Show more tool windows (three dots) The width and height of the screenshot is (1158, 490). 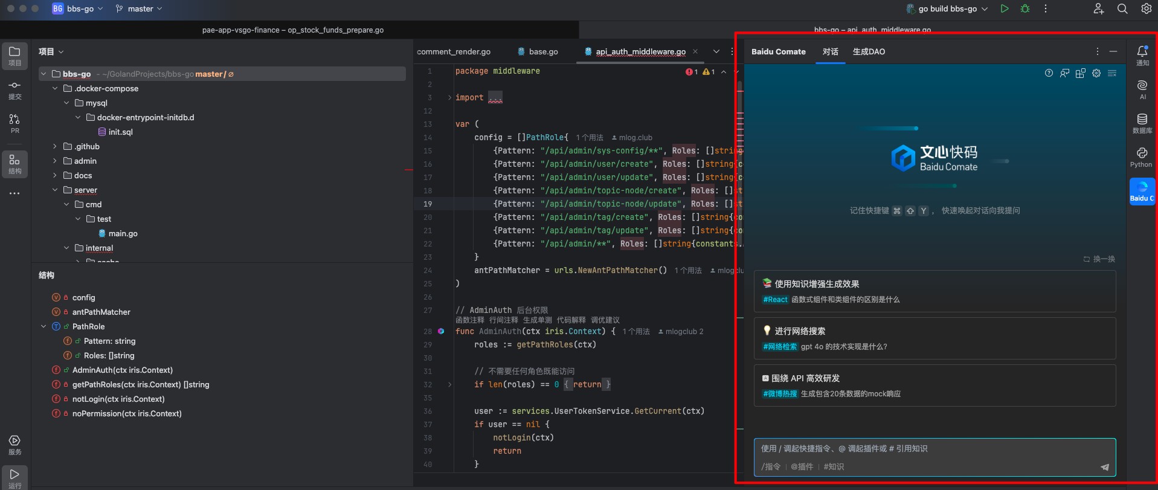(14, 193)
